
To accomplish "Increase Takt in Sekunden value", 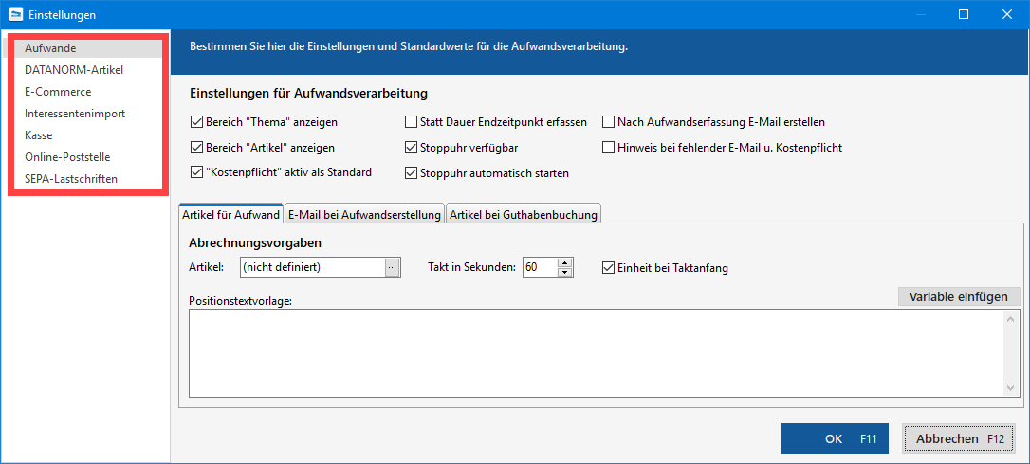I will tap(565, 262).
